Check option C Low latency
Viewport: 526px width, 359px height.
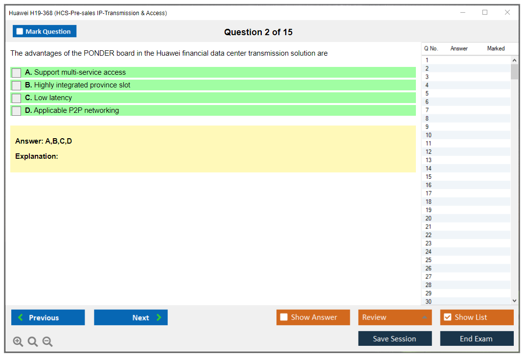point(17,98)
